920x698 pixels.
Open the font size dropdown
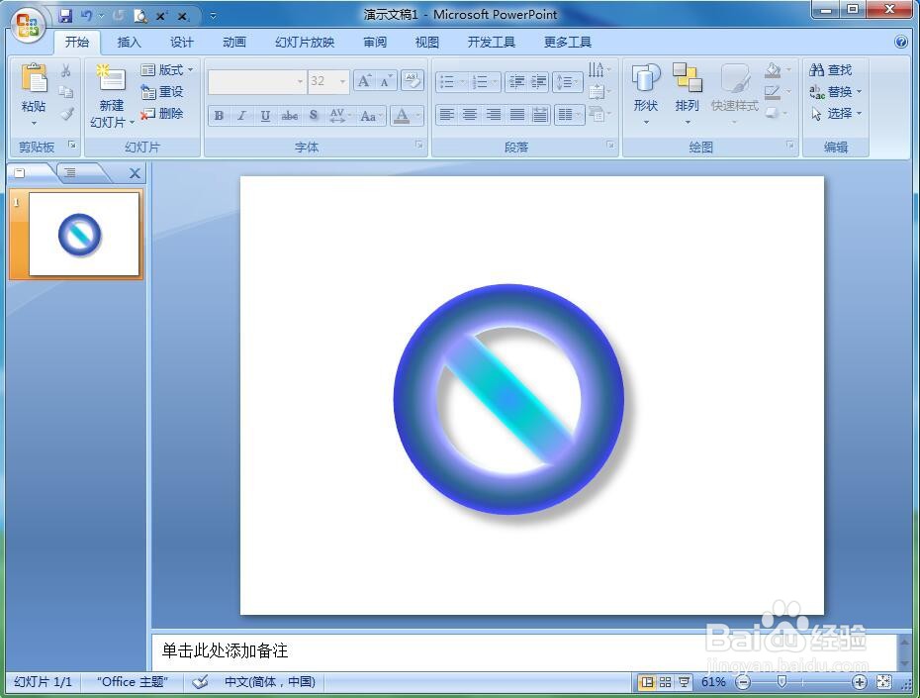[x=342, y=81]
